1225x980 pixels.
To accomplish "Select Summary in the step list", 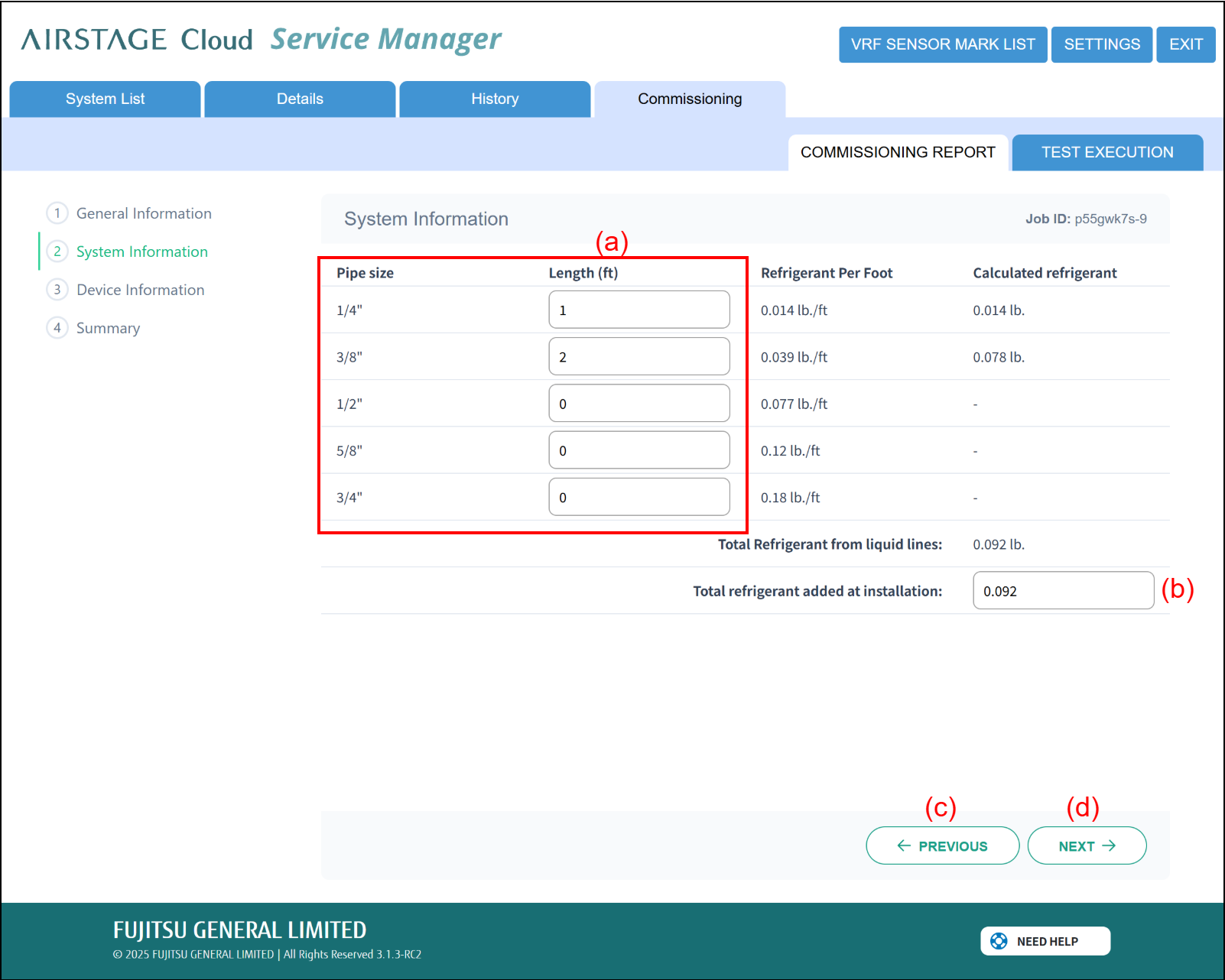I will (x=108, y=328).
